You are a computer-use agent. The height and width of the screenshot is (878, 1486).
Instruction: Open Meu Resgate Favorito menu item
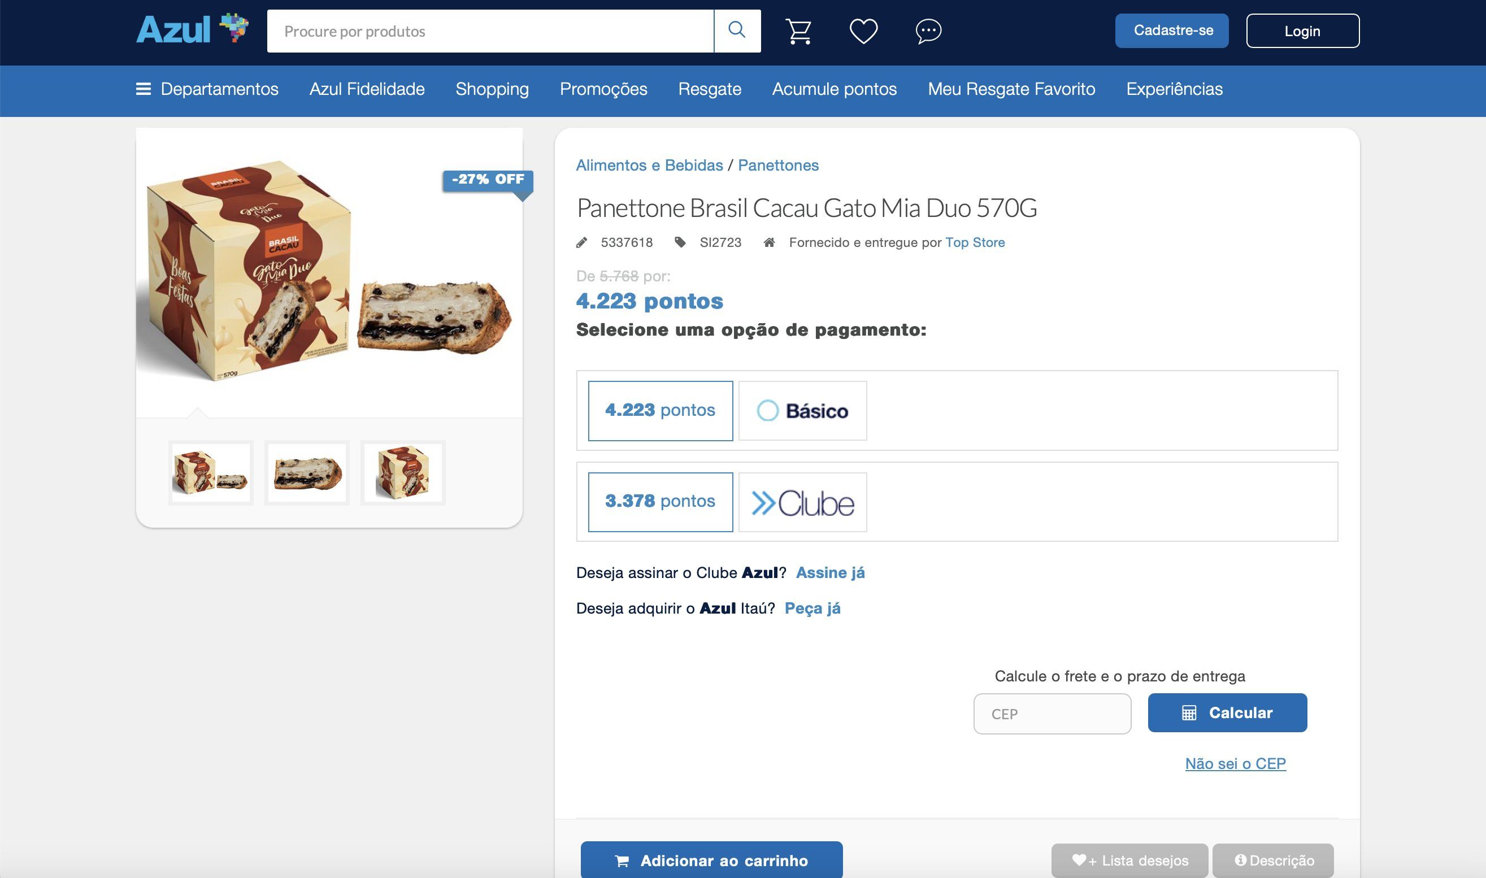point(1011,89)
